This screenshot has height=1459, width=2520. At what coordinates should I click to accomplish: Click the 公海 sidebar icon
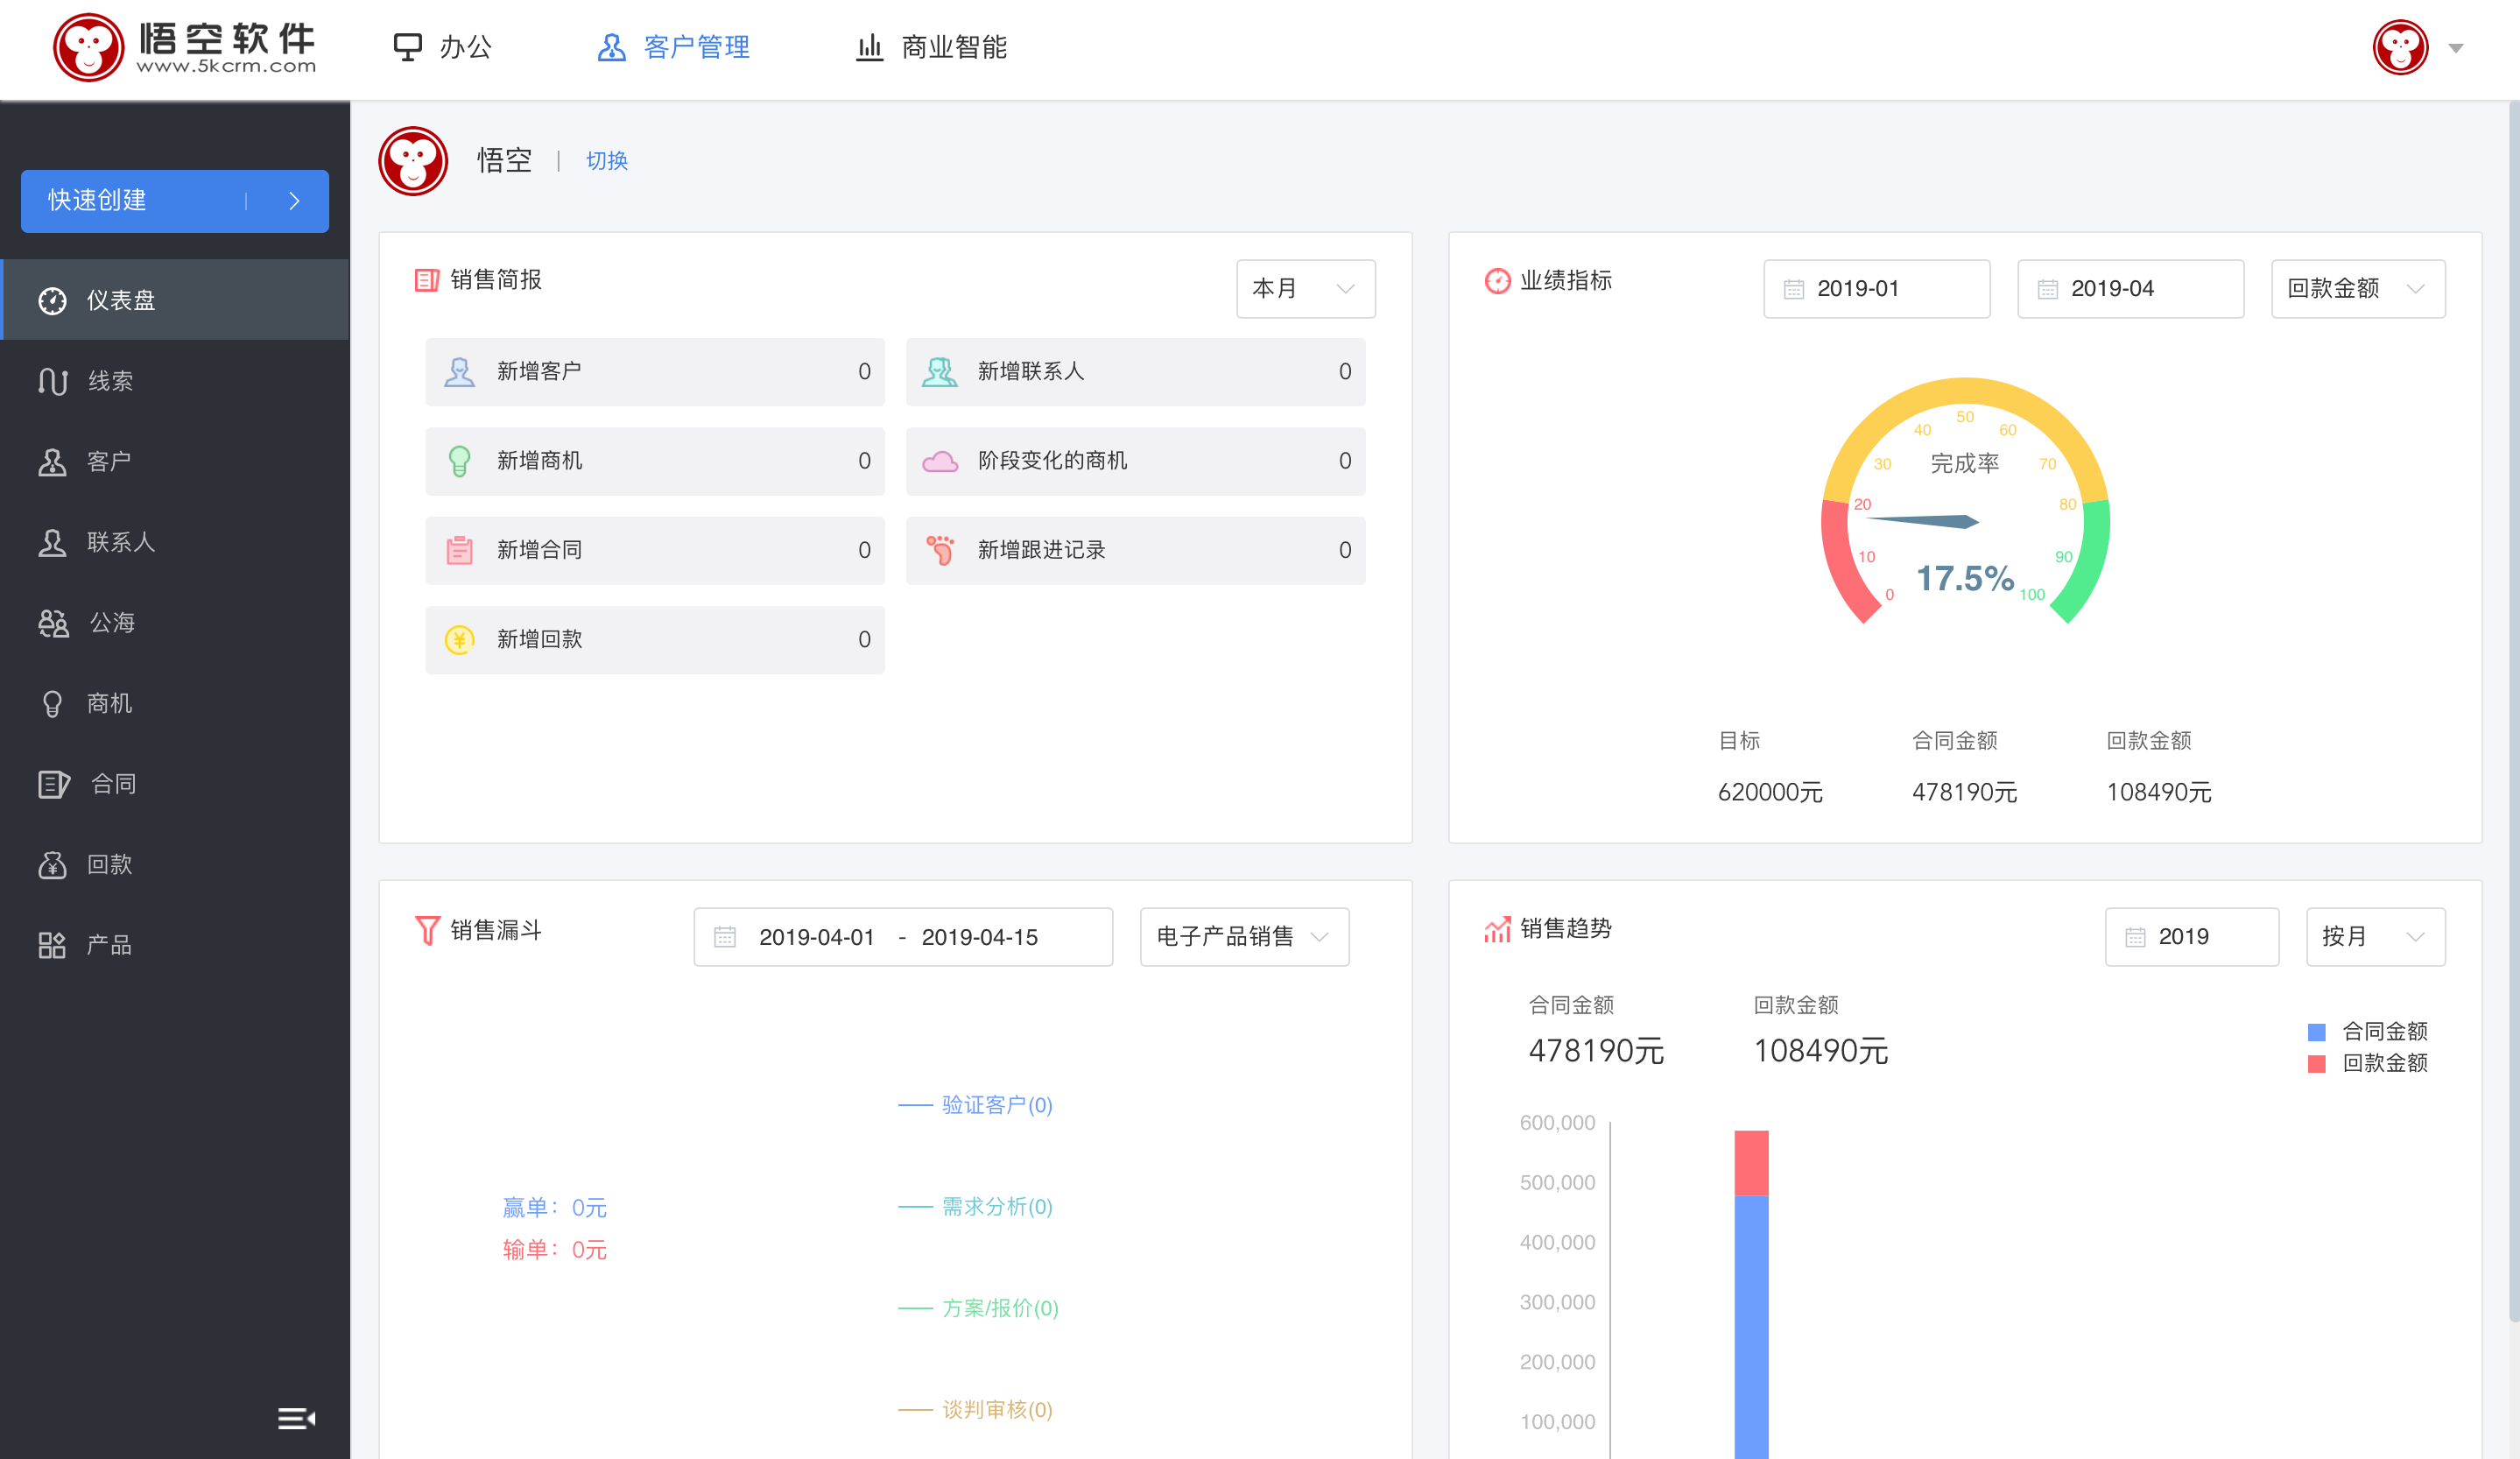pos(53,623)
